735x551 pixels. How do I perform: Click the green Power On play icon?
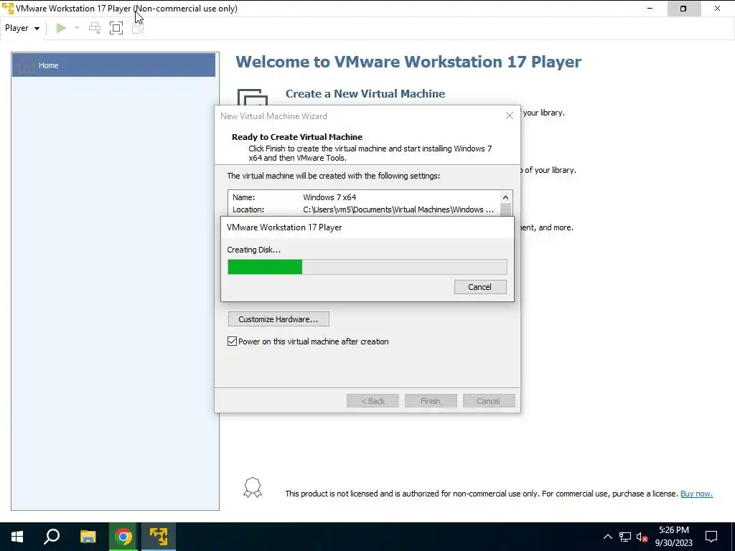tap(61, 28)
